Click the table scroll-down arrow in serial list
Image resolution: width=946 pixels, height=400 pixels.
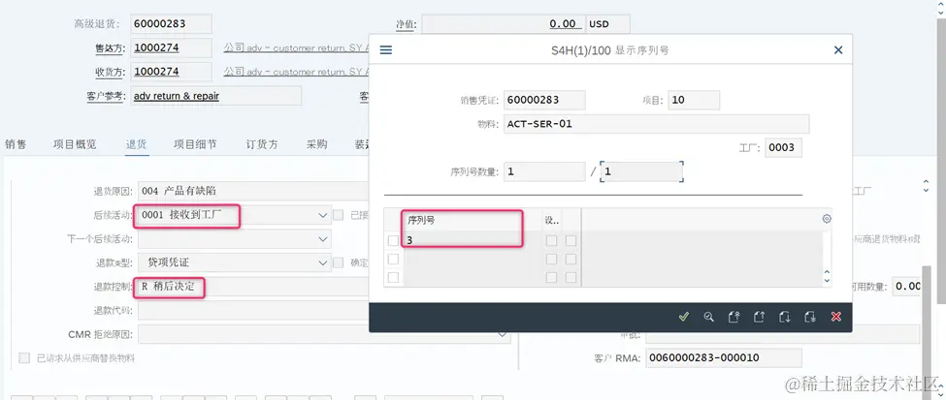827,281
